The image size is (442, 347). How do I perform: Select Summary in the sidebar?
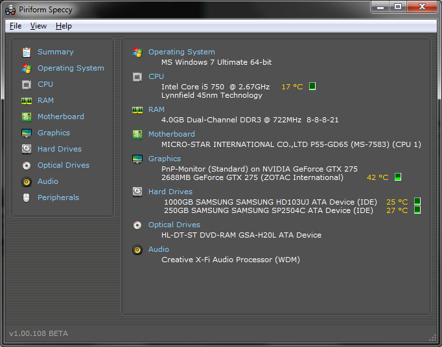[56, 52]
